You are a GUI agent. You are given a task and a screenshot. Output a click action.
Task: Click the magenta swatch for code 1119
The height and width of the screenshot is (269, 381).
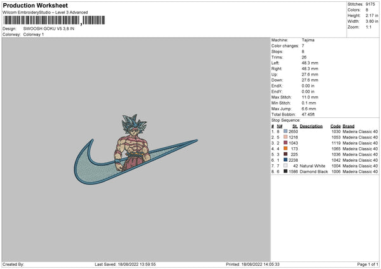pyautogui.click(x=285, y=143)
